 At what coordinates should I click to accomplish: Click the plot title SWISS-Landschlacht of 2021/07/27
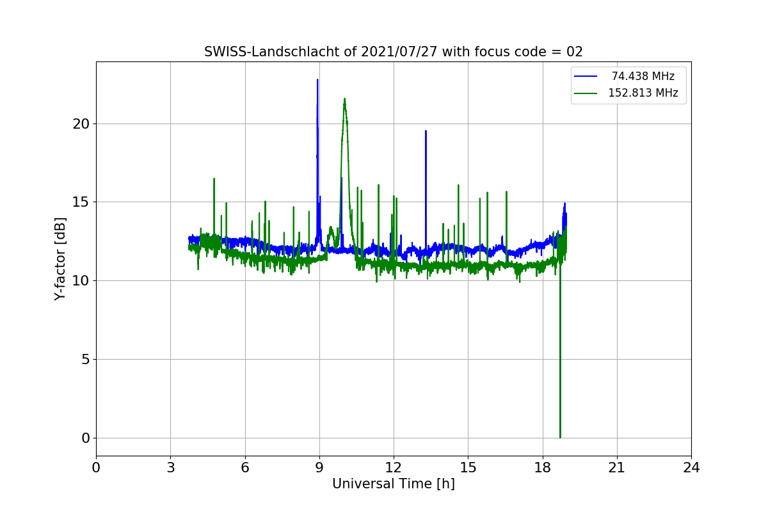394,52
